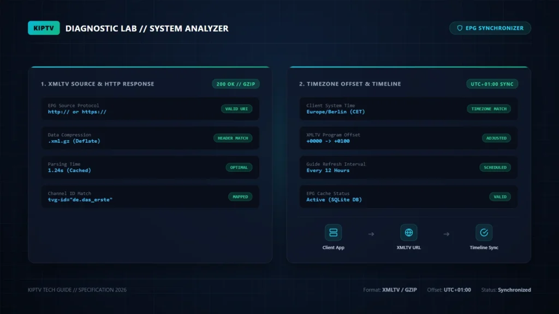Screen dimensions: 559x314
Task: Click the EPG Synchronizer shield icon
Action: [x=460, y=28]
